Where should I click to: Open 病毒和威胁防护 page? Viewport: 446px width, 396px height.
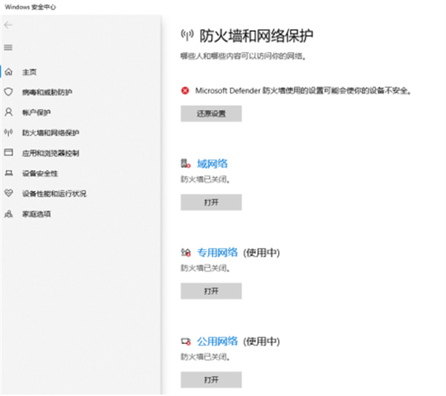48,92
